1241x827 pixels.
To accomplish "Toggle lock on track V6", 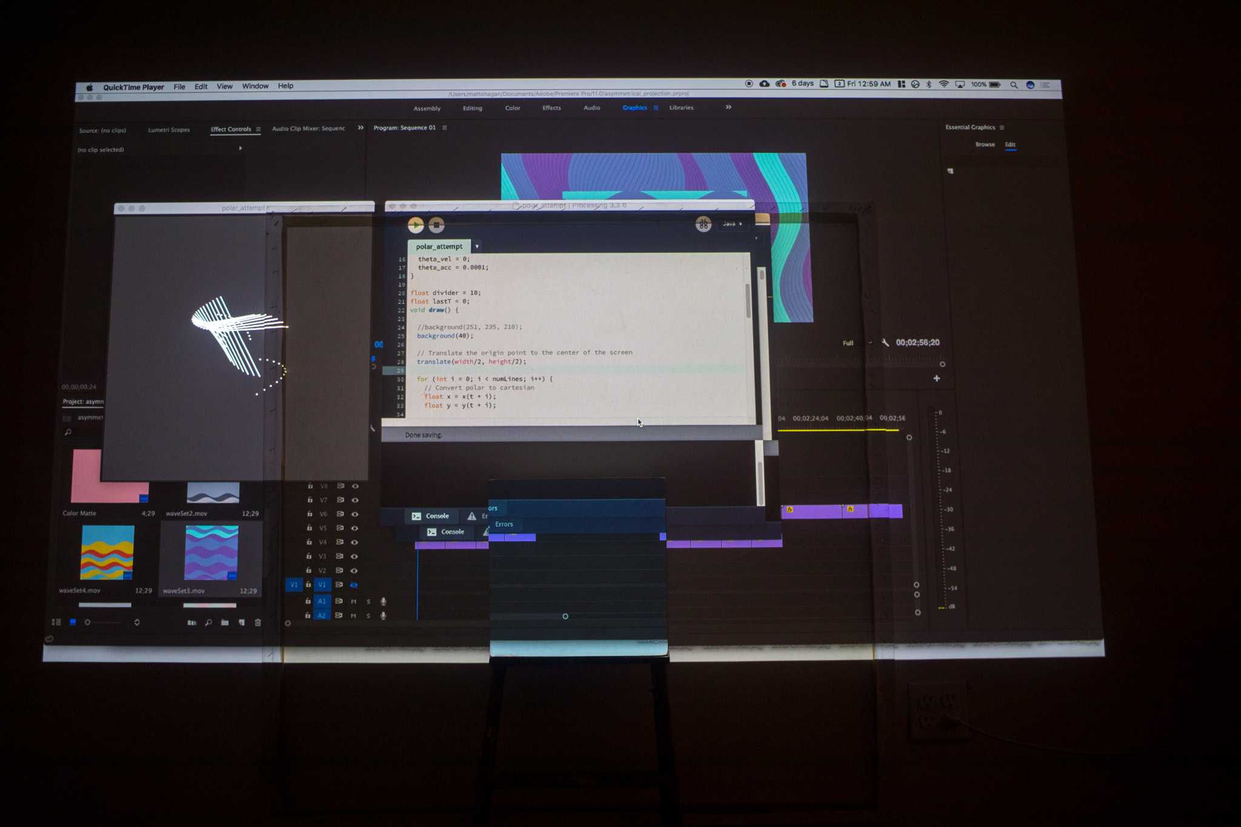I will pyautogui.click(x=309, y=514).
